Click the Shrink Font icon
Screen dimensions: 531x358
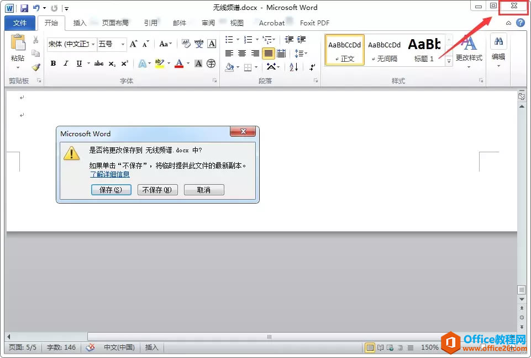(146, 44)
